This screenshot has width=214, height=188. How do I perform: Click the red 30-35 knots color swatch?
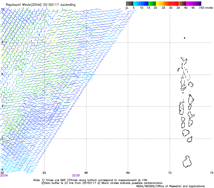click(175, 3)
